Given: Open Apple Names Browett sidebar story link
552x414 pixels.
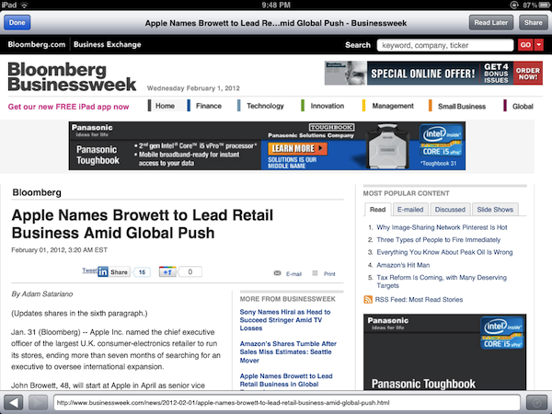Looking at the screenshot, I should pyautogui.click(x=286, y=380).
